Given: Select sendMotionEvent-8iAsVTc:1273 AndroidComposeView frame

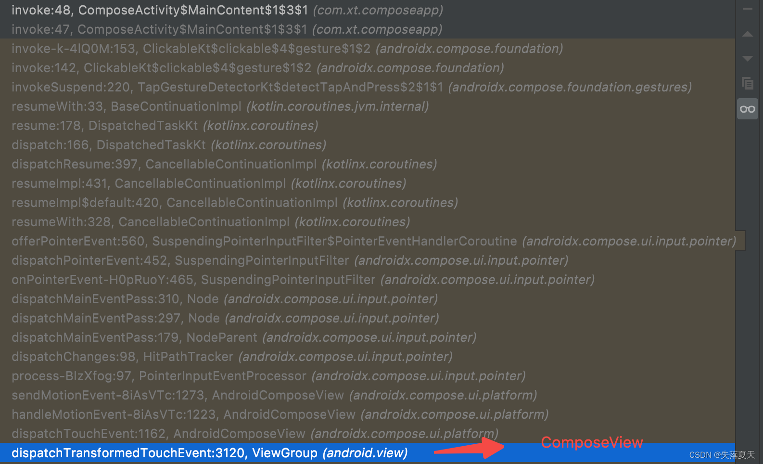Looking at the screenshot, I should click(368, 395).
